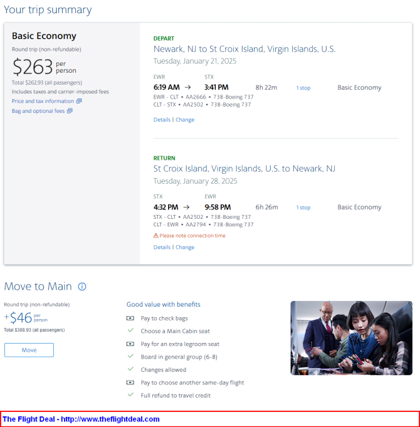Open Bag and optional fees link
Viewport: 420px width, 427px height.
38,111
